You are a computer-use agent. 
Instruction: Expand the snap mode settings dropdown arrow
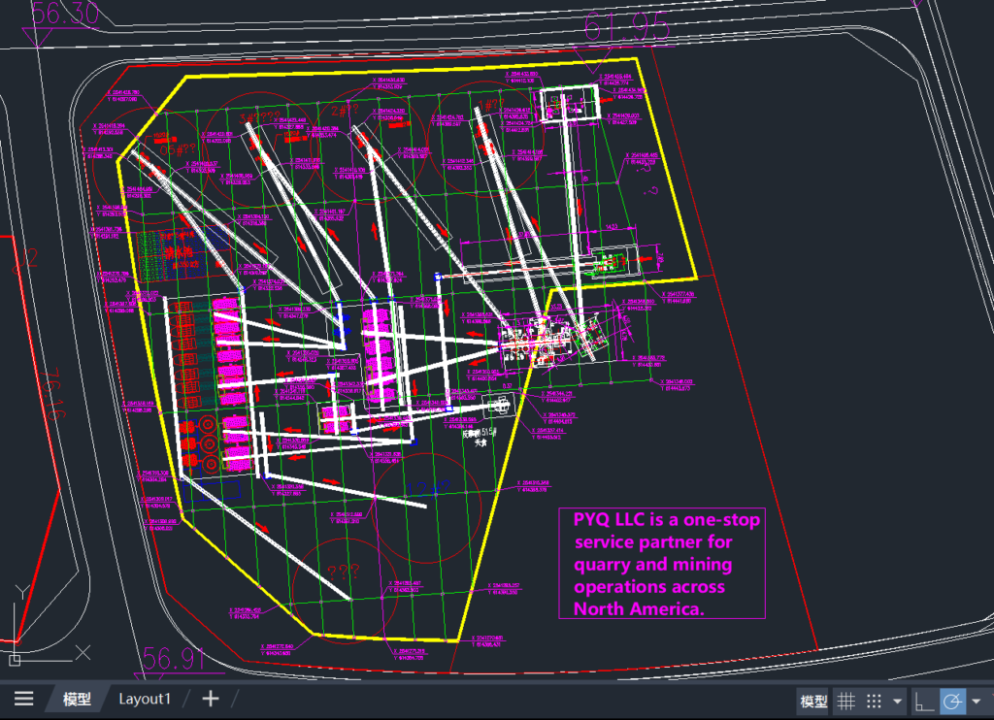(x=897, y=701)
